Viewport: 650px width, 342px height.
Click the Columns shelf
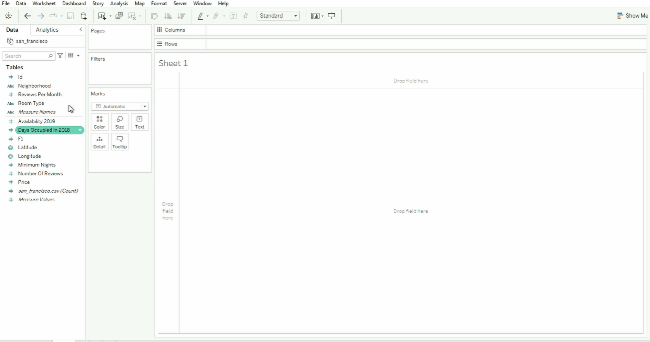pyautogui.click(x=426, y=30)
